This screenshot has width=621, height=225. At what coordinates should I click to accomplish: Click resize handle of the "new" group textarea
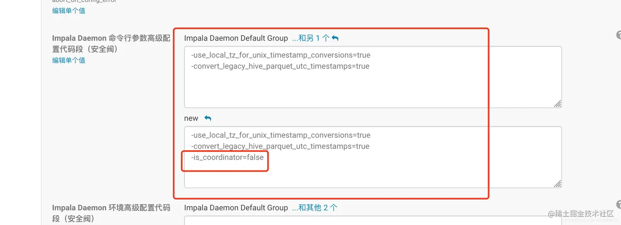click(557, 184)
